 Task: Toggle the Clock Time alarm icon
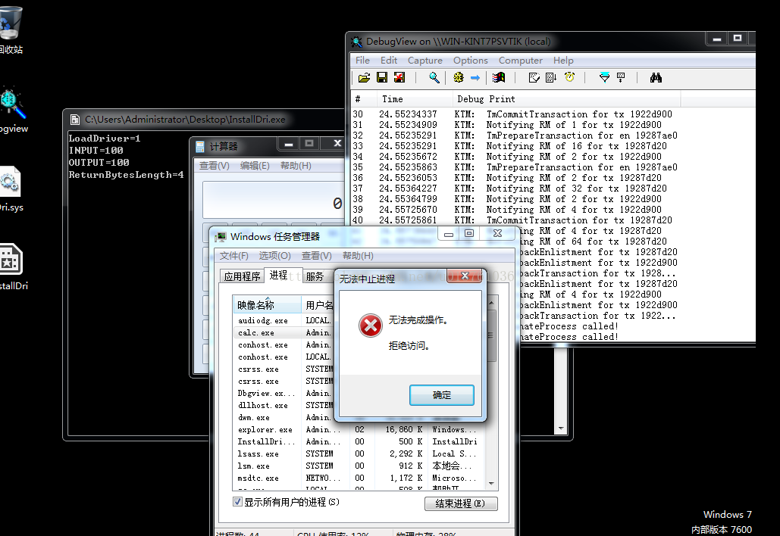coord(569,77)
